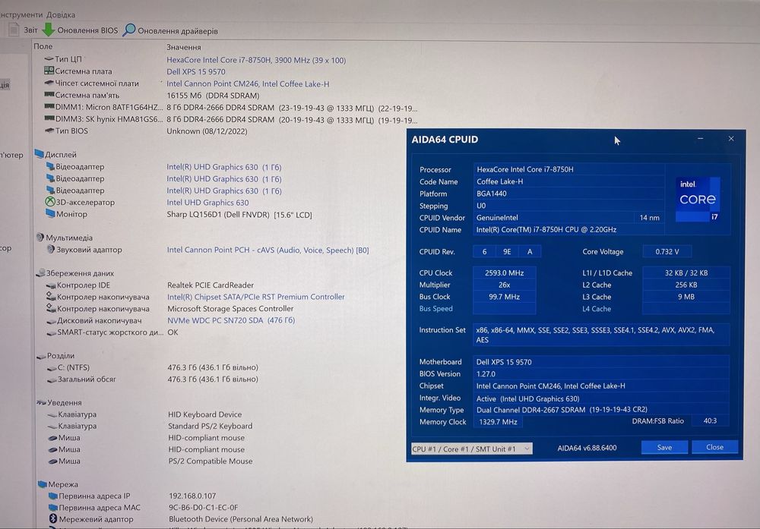Click the Уведення group icon
The height and width of the screenshot is (529, 760).
(42, 402)
